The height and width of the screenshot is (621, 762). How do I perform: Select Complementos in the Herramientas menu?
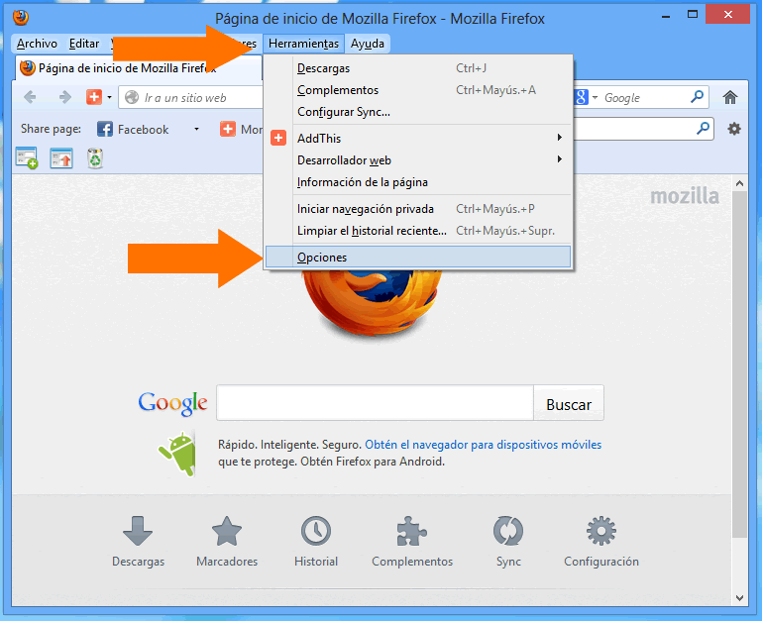point(418,90)
